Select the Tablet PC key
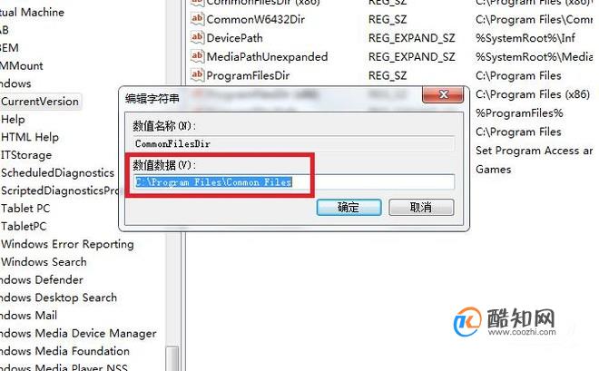The height and width of the screenshot is (371, 599). click(25, 209)
